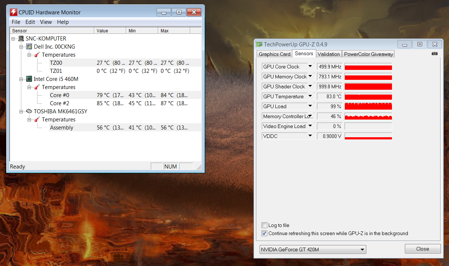Screen dimensions: 449x266
Task: Collapse the Dell Inc. 00CKNG node
Action: [x=21, y=47]
